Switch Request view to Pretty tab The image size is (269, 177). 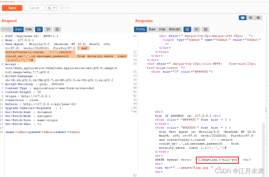[x=7, y=29]
